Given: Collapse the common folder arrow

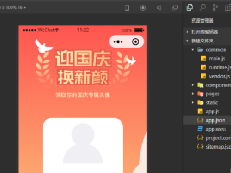Looking at the screenshot, I should pos(193,50).
